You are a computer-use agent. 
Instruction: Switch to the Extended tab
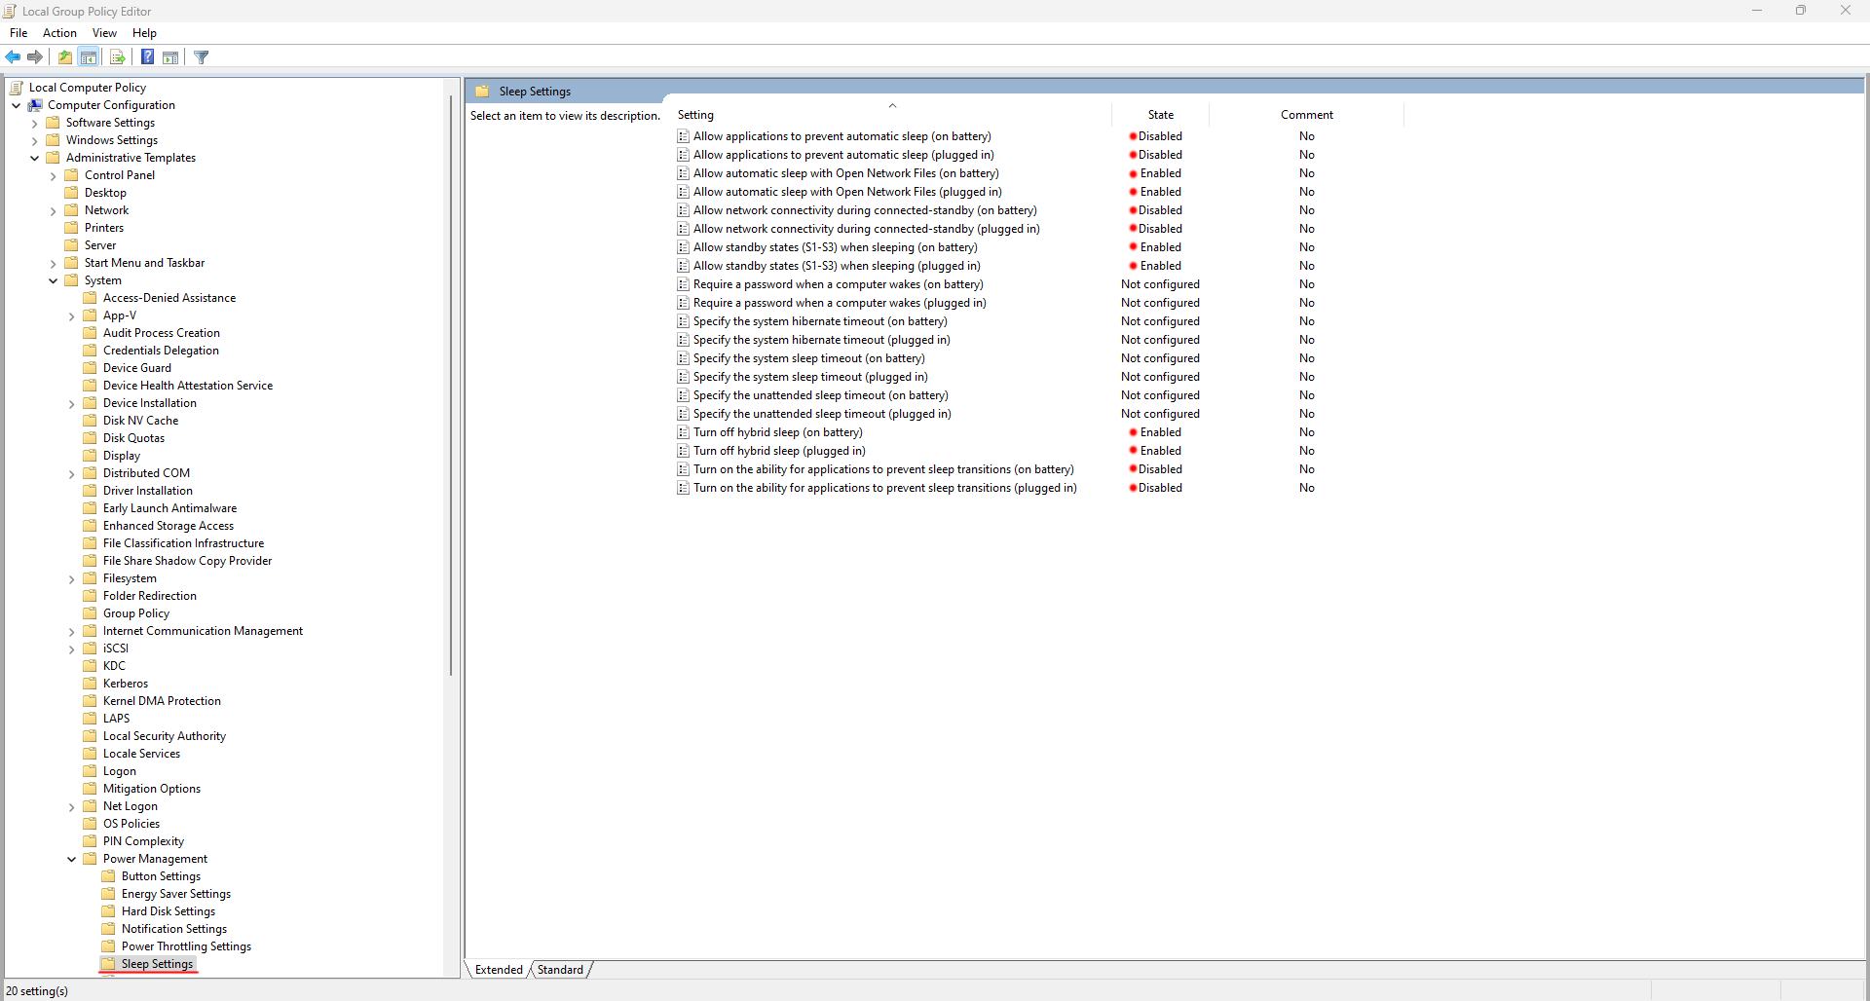(x=499, y=970)
